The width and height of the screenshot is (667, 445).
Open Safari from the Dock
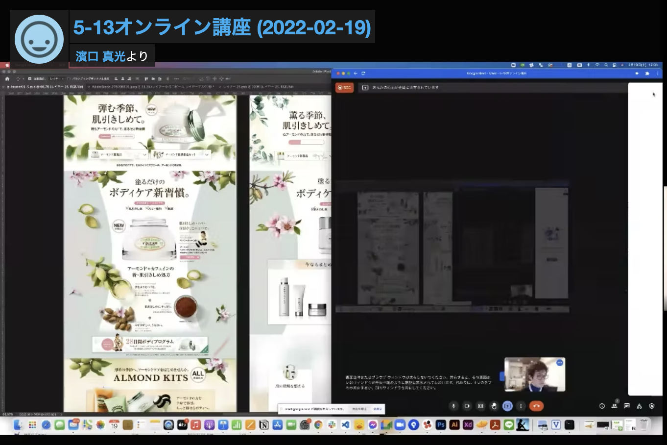[x=46, y=425]
